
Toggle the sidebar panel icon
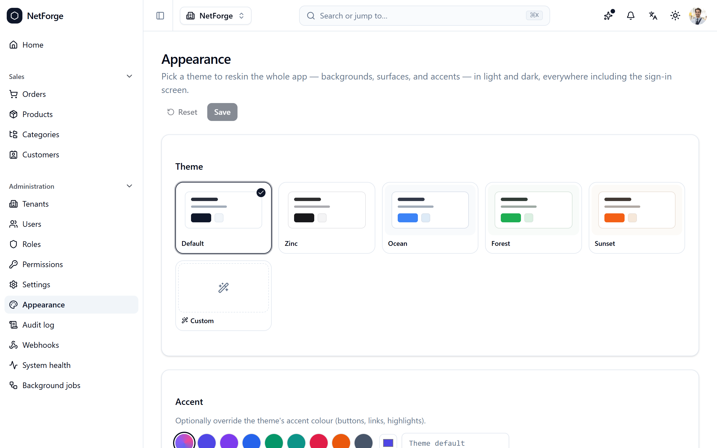click(x=160, y=16)
